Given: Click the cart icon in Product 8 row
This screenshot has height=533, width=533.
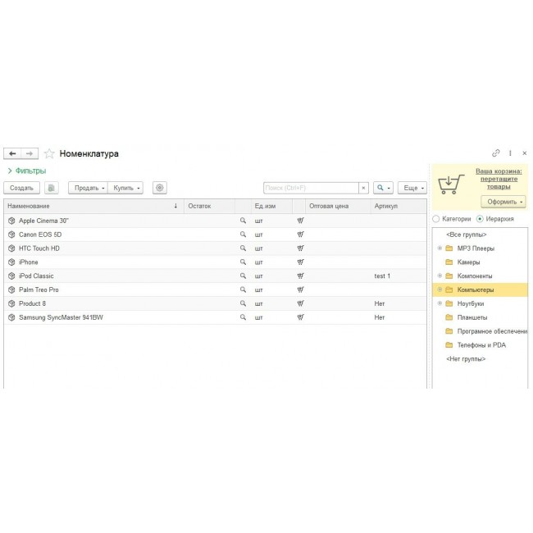Looking at the screenshot, I should click(300, 303).
